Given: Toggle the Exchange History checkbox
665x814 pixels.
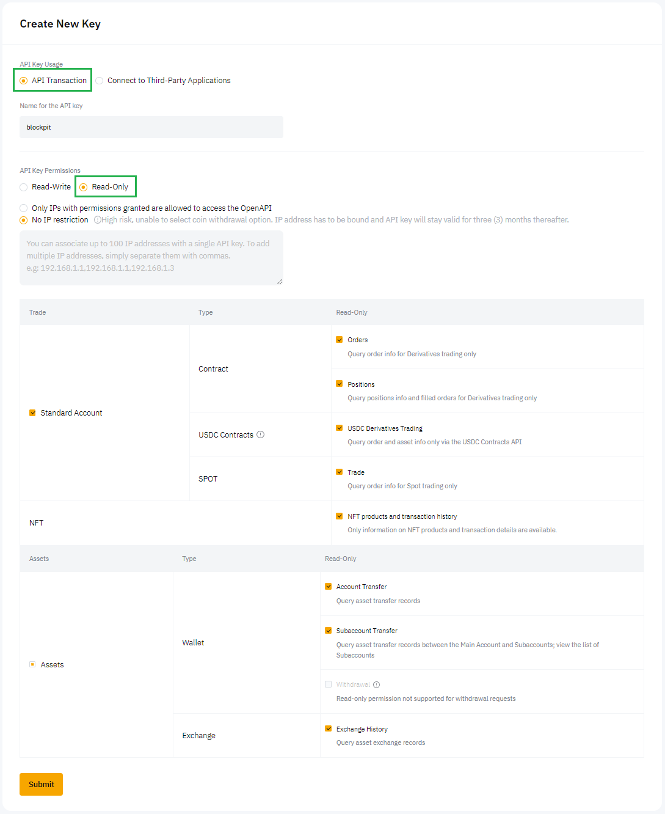Looking at the screenshot, I should (x=329, y=728).
